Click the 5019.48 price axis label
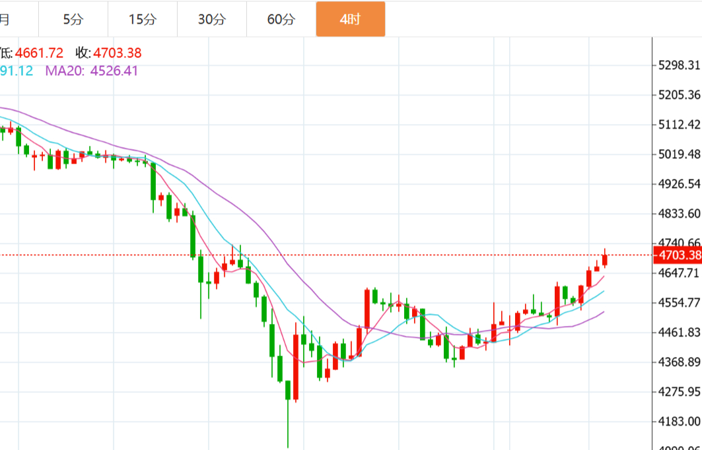The width and height of the screenshot is (702, 450). 679,154
